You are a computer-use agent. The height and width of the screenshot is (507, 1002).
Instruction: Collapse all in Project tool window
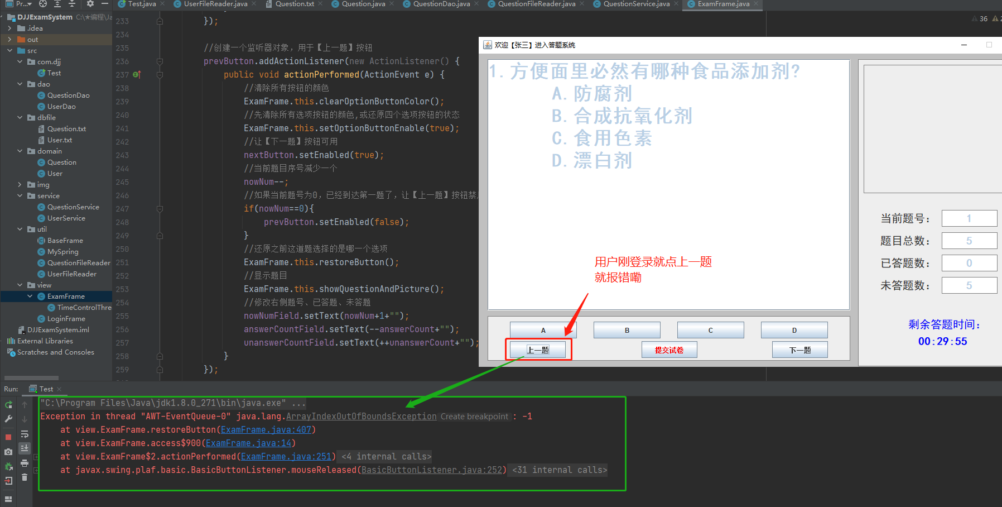72,4
